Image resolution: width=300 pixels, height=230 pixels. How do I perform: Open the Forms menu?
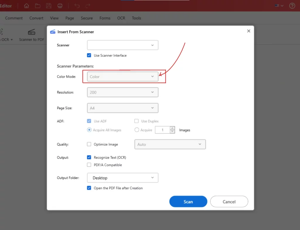105,18
